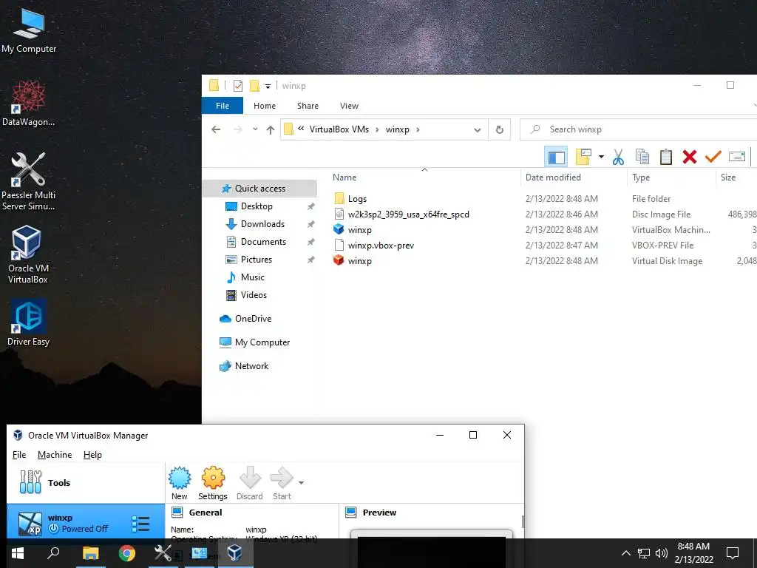Select winxp Virtual Disk Image file
Viewport: 757px width, 568px height.
(360, 261)
